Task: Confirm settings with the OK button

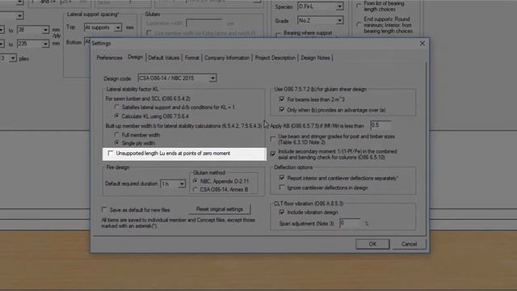Action: tap(372, 244)
